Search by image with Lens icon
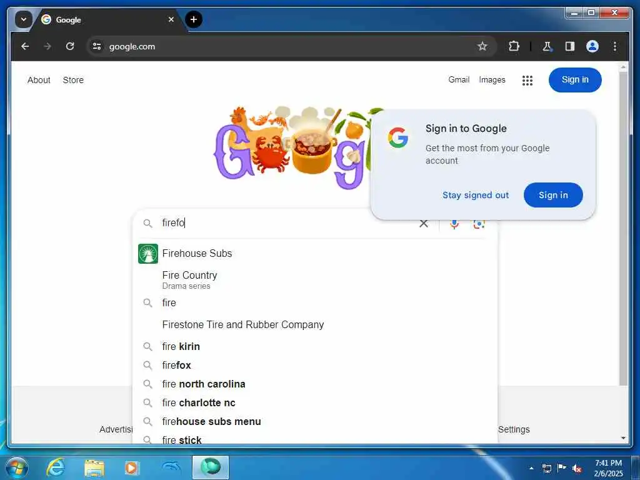 [479, 224]
